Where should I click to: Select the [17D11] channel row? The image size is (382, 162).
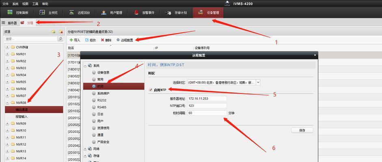coord(73,62)
